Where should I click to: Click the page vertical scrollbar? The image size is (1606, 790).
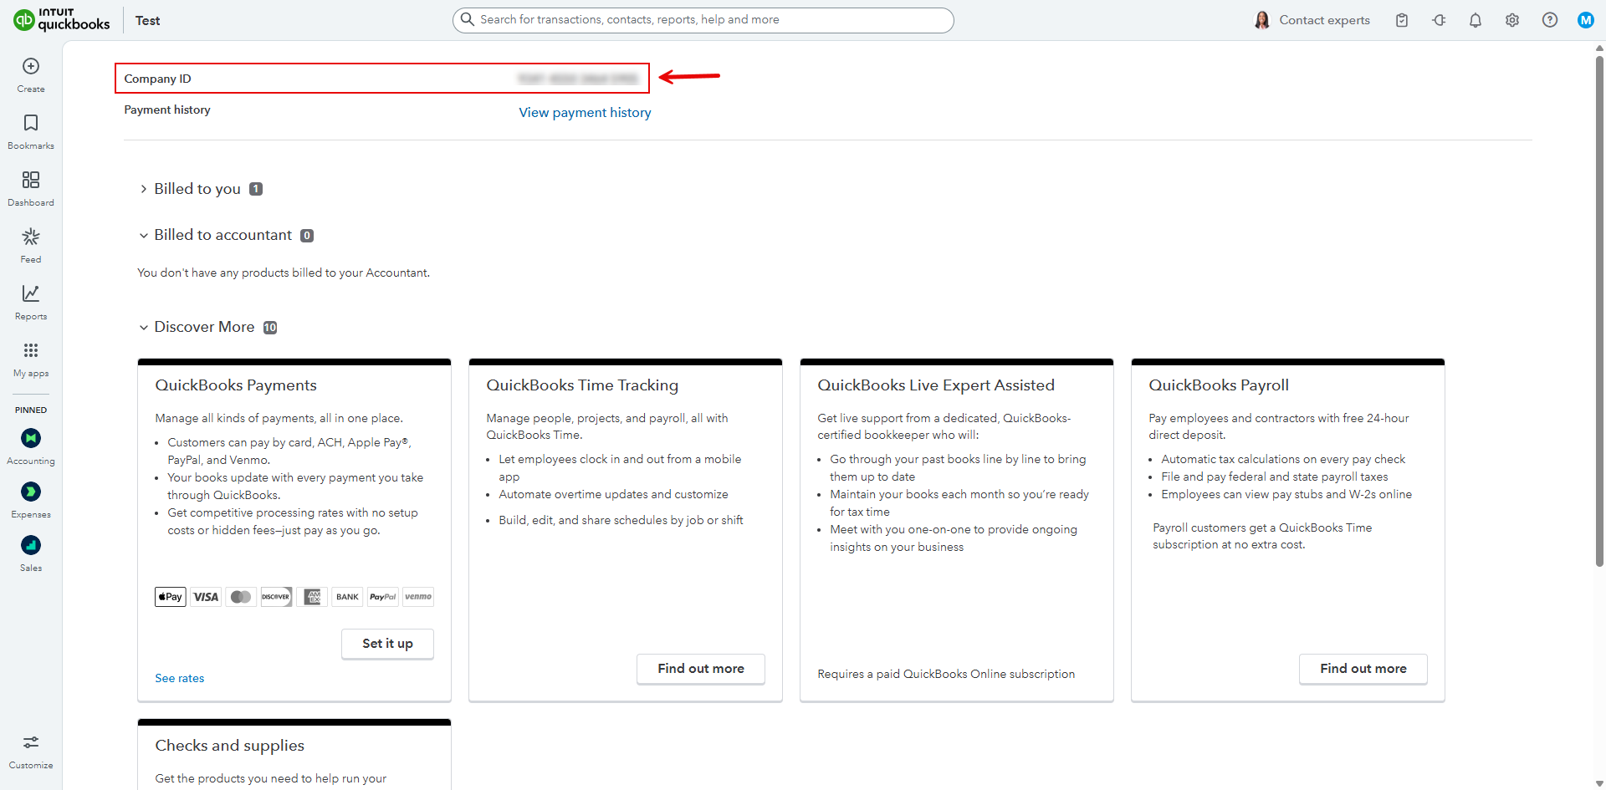(1599, 311)
